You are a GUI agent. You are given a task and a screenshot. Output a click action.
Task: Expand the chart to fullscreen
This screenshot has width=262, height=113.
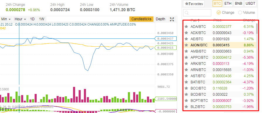point(172,19)
